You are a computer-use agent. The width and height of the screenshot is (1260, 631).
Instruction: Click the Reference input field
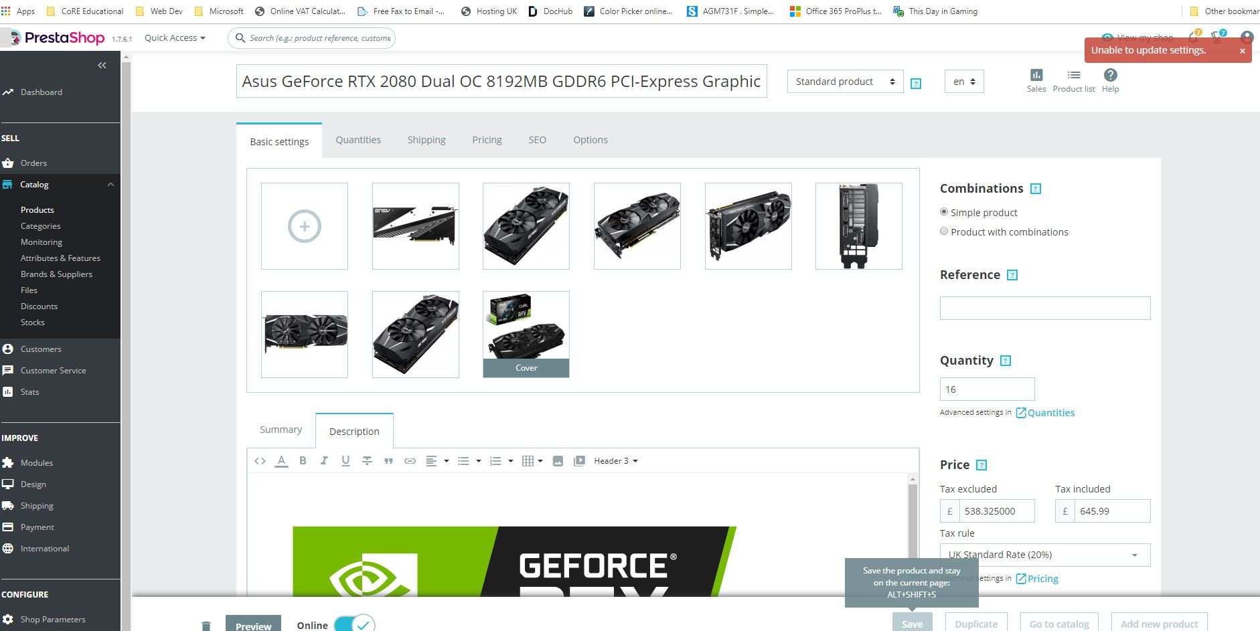pyautogui.click(x=1044, y=308)
